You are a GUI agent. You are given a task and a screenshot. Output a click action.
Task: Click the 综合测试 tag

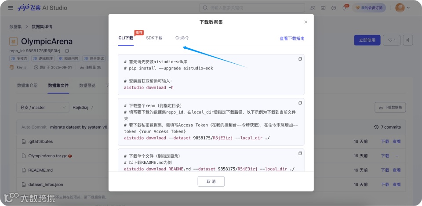pyautogui.click(x=94, y=58)
